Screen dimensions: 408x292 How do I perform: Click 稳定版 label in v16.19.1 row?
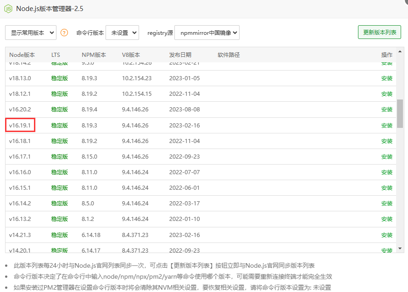pyautogui.click(x=60, y=126)
